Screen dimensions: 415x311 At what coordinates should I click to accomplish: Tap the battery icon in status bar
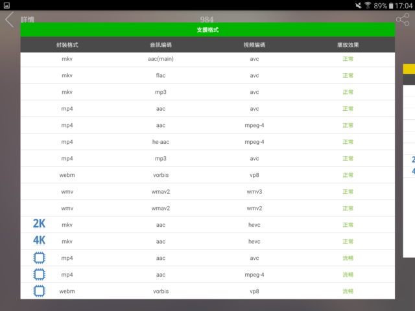pyautogui.click(x=391, y=6)
